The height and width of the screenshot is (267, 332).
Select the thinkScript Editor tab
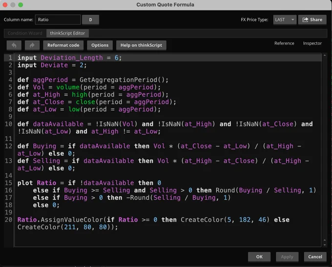(x=67, y=33)
